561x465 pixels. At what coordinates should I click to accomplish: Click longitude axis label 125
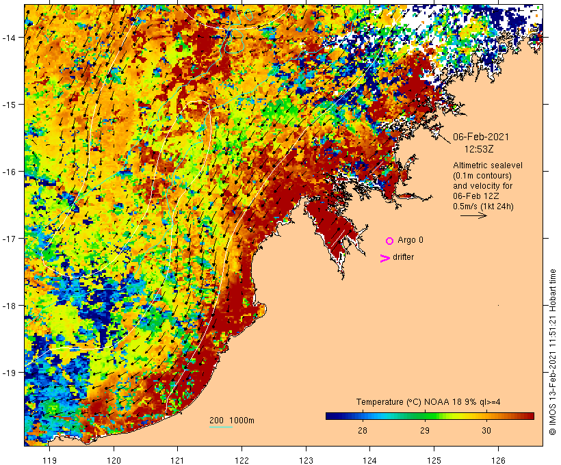click(434, 460)
